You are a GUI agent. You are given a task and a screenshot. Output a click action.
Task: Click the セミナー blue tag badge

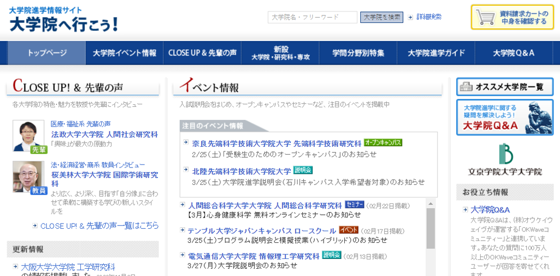tap(354, 205)
